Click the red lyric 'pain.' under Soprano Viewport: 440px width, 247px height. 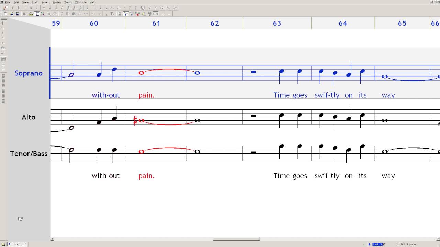(146, 95)
